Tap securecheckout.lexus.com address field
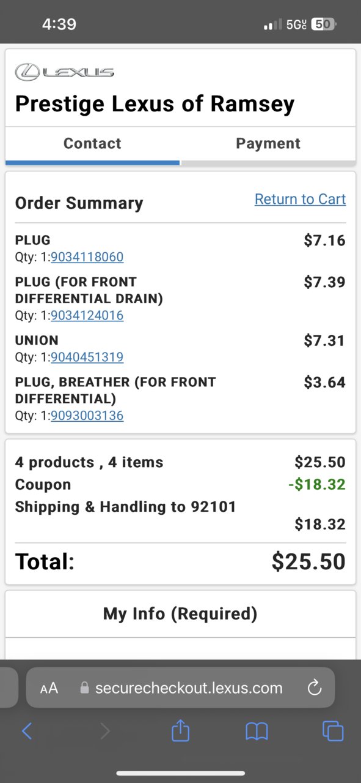361x783 pixels. (x=181, y=687)
